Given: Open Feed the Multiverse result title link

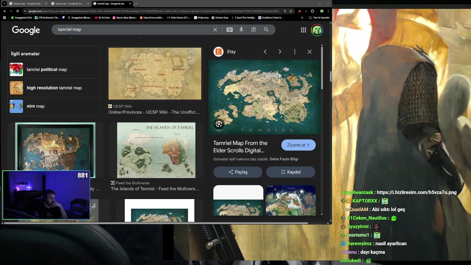Looking at the screenshot, I should [x=155, y=189].
